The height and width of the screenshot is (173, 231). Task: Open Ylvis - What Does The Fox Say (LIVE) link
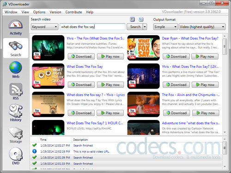(x=190, y=66)
